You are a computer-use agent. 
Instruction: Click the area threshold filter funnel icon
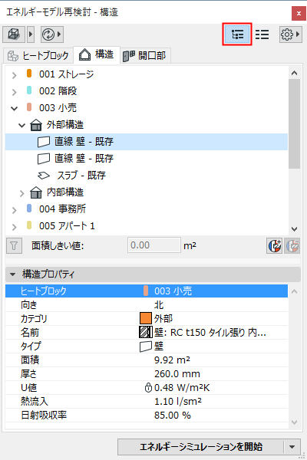[x=14, y=246]
